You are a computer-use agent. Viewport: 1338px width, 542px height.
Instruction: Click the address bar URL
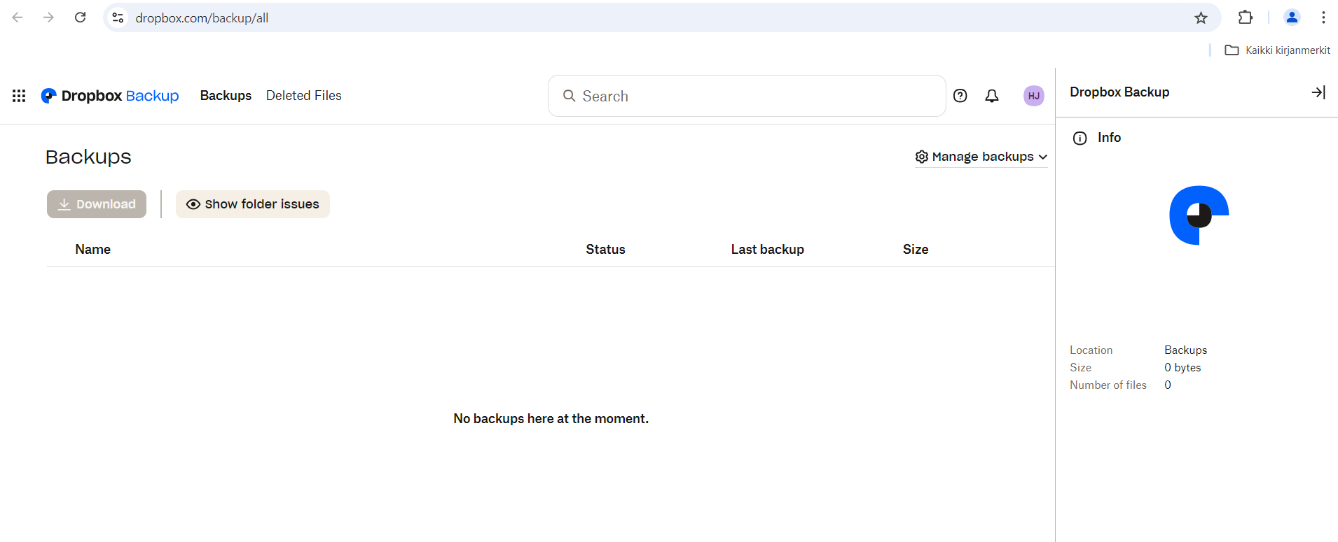tap(202, 18)
